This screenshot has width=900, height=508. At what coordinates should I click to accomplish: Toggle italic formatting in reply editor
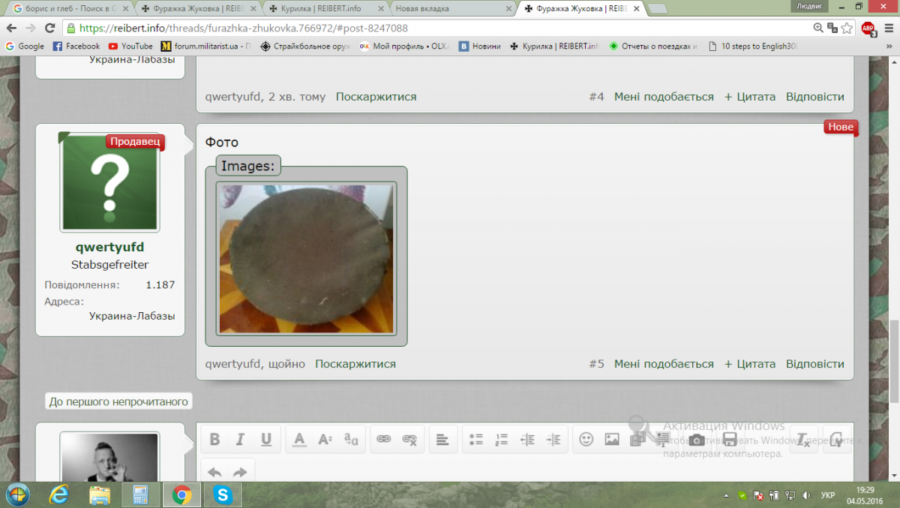coord(240,440)
